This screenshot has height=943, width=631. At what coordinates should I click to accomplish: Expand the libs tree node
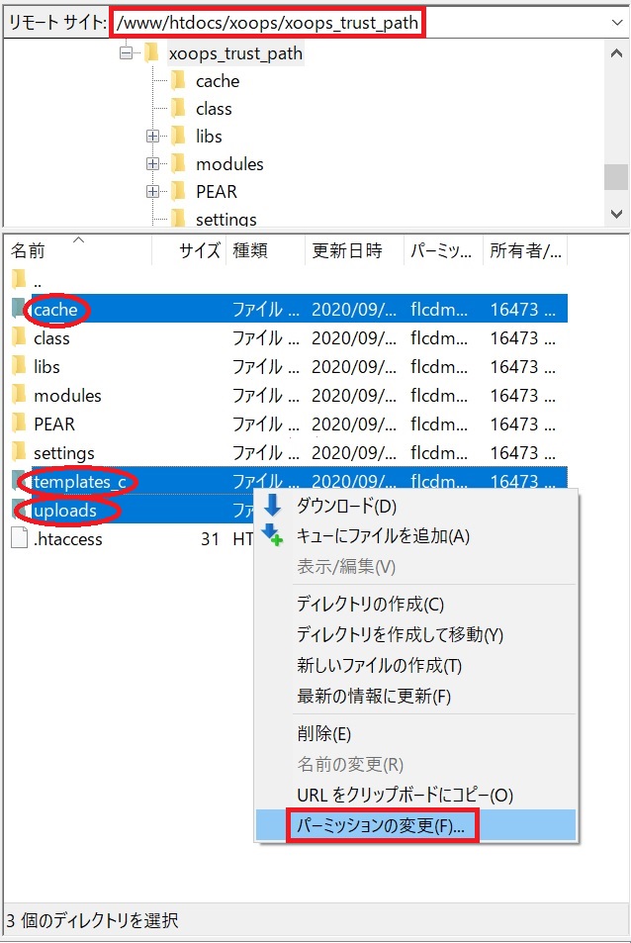pos(152,137)
